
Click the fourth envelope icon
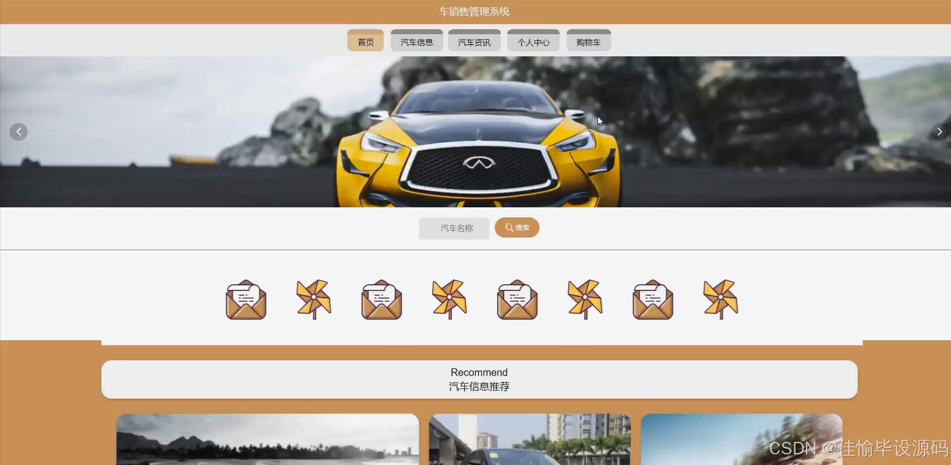click(653, 299)
